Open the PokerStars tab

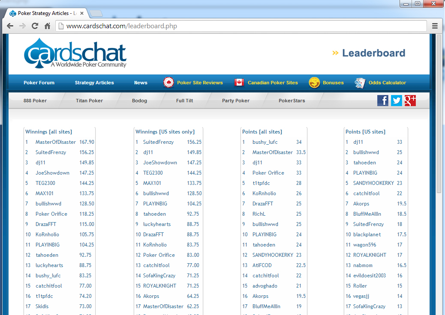pyautogui.click(x=292, y=101)
